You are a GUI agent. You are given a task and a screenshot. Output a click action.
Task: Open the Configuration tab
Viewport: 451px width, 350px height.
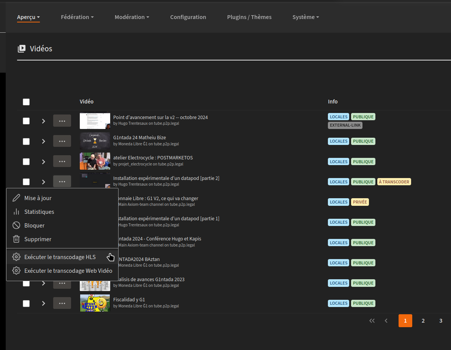(x=188, y=17)
